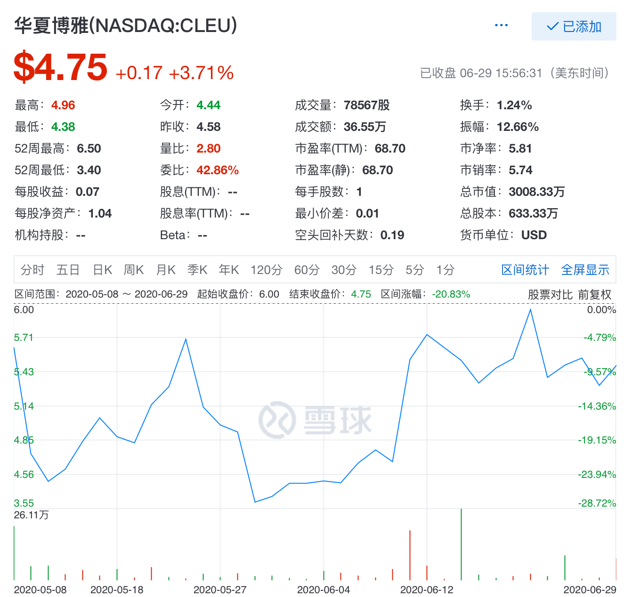Click the 昨收 value 4.58
The image size is (632, 597).
[x=209, y=127]
